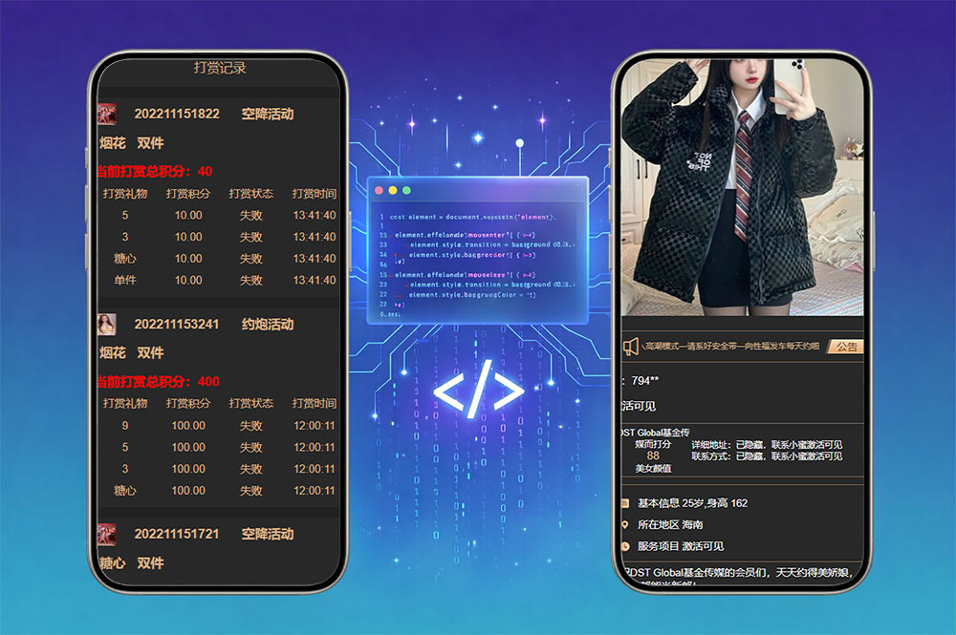Select 烟花 双件 under record 202211153241

click(131, 353)
